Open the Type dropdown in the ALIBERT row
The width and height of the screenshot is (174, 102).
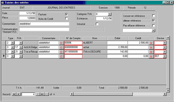click(x=13, y=43)
